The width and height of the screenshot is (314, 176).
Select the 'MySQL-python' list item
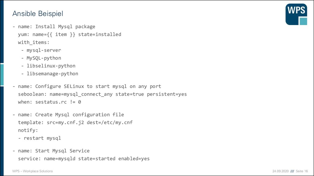[x=41, y=58]
